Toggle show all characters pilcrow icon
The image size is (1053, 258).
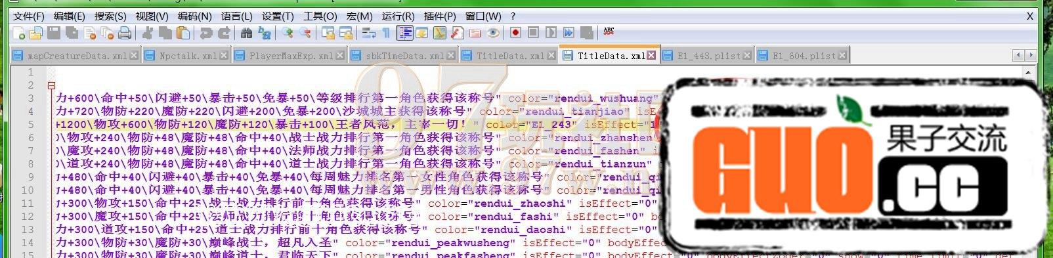tap(386, 33)
